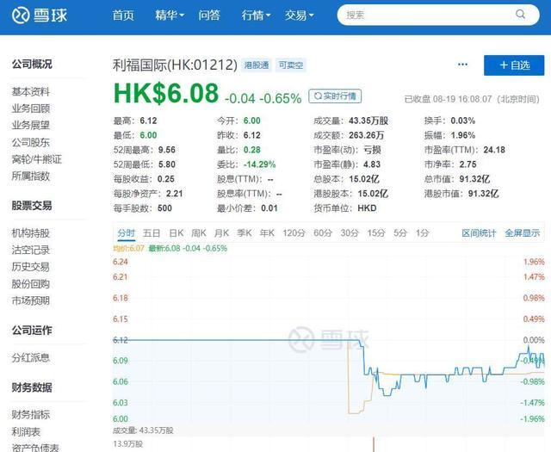Viewport: 551px width, 452px height.
Task: Switch to the 周K chart tab
Action: point(199,233)
